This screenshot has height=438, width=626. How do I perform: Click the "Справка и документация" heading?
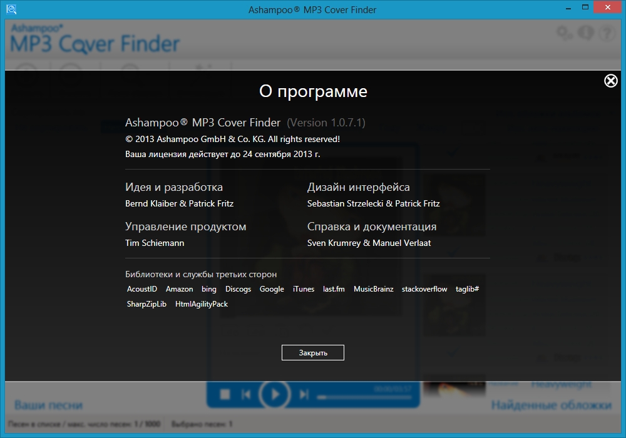(372, 227)
